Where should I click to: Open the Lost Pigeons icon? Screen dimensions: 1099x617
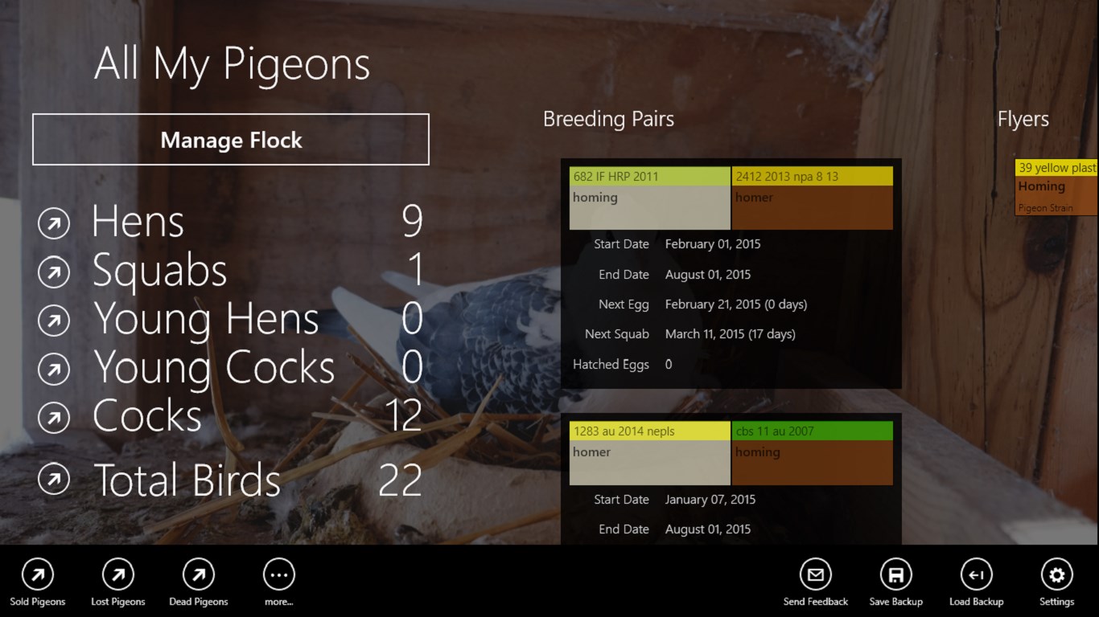click(118, 574)
